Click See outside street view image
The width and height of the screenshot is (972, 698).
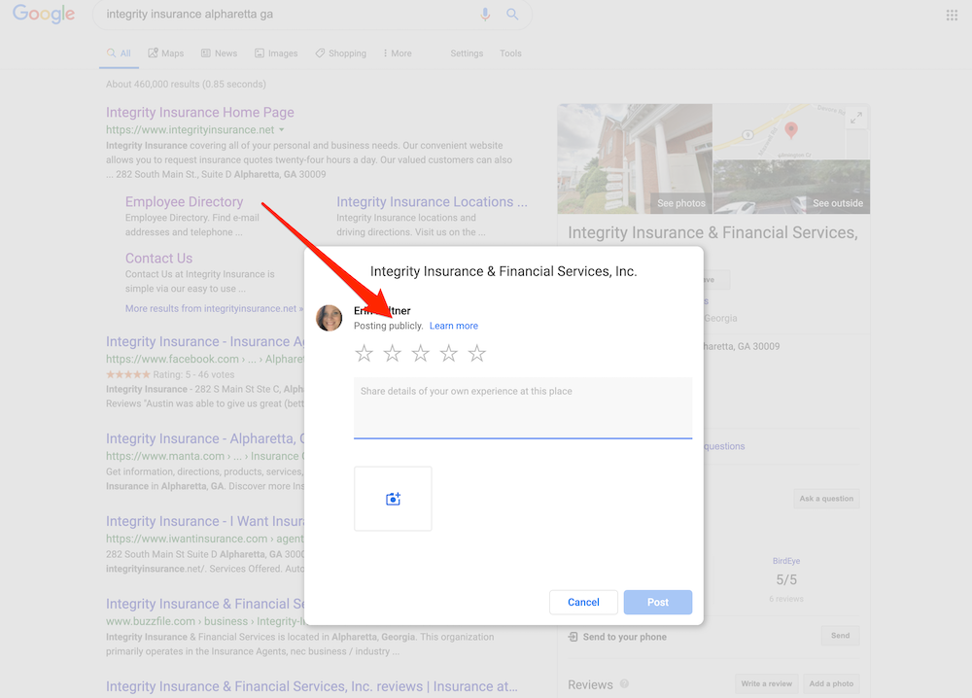(x=838, y=203)
